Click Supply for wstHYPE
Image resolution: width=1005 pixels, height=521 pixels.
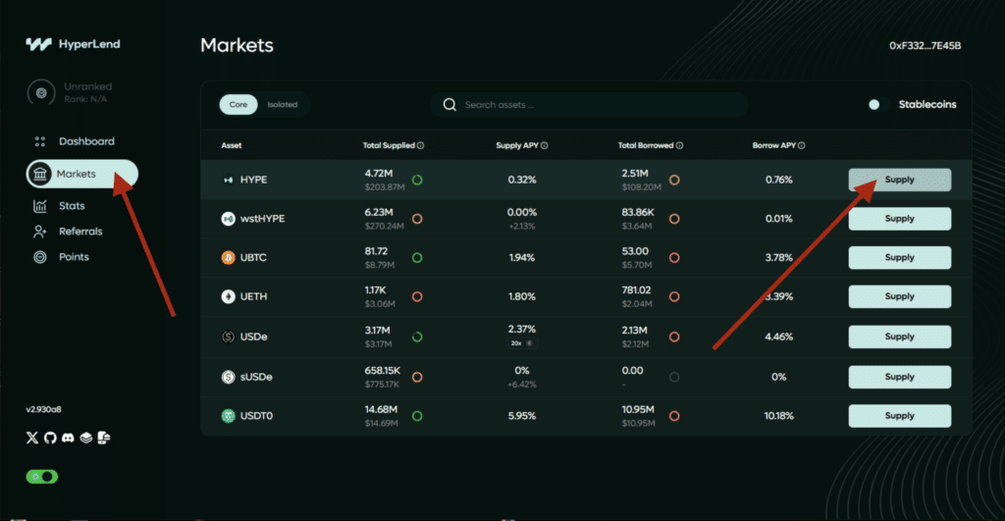point(900,219)
